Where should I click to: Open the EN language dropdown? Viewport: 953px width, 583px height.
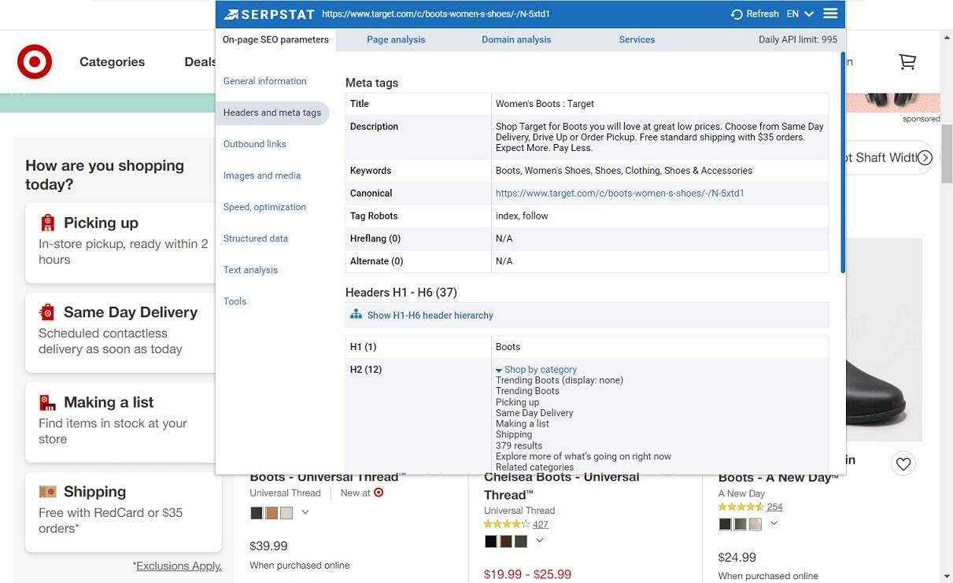tap(800, 14)
